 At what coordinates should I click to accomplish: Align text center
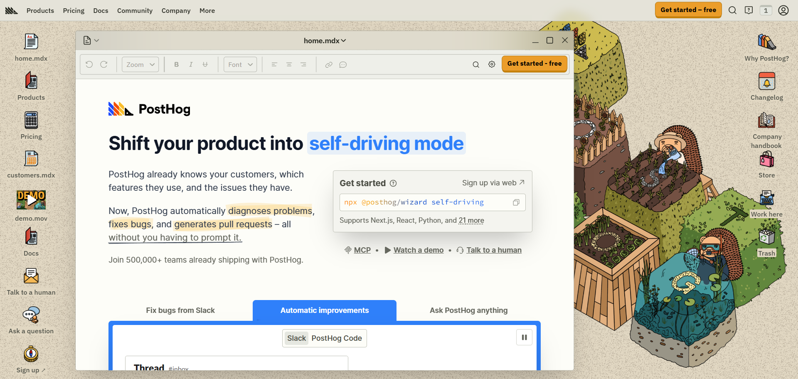click(289, 64)
